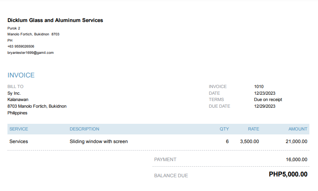The width and height of the screenshot is (318, 191).
Task: Click the company name Dicklum Glass and Aluminum Services
Action: (55, 20)
